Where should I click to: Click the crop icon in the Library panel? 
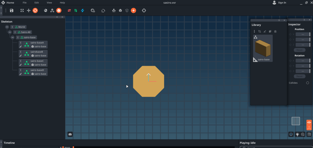pos(260,31)
